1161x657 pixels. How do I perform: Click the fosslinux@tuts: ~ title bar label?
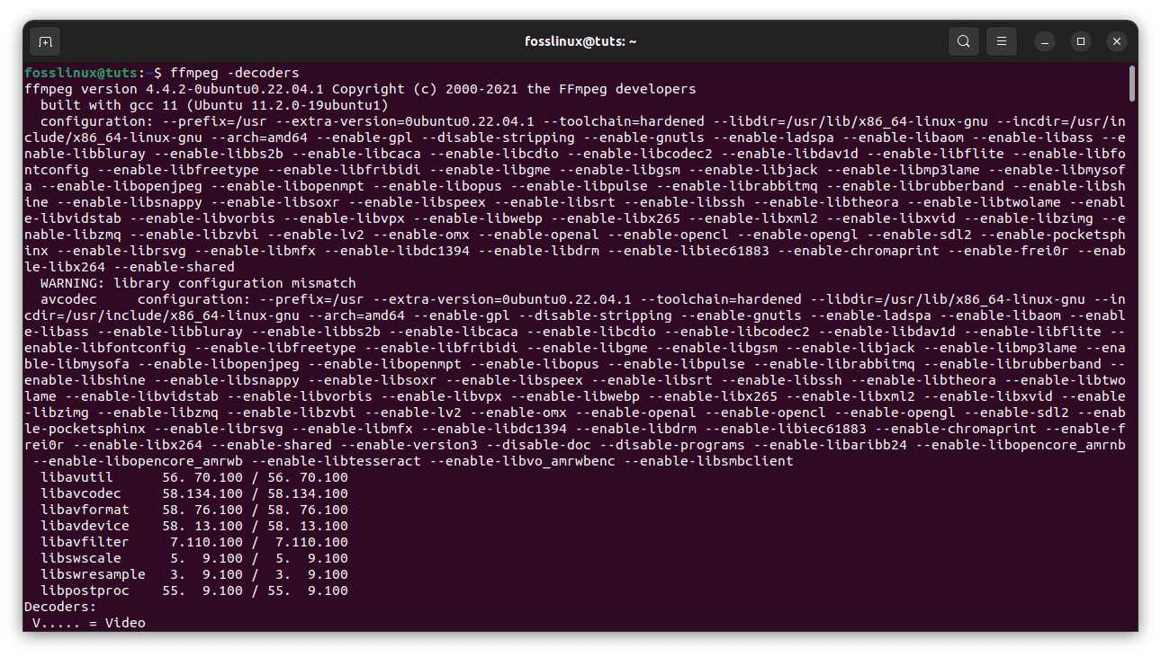pyautogui.click(x=580, y=41)
